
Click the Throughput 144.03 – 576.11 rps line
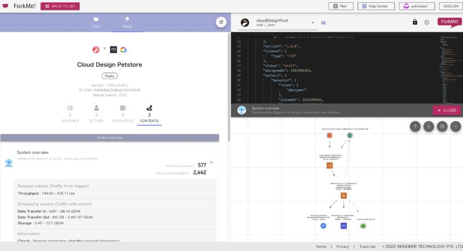[x=46, y=194]
